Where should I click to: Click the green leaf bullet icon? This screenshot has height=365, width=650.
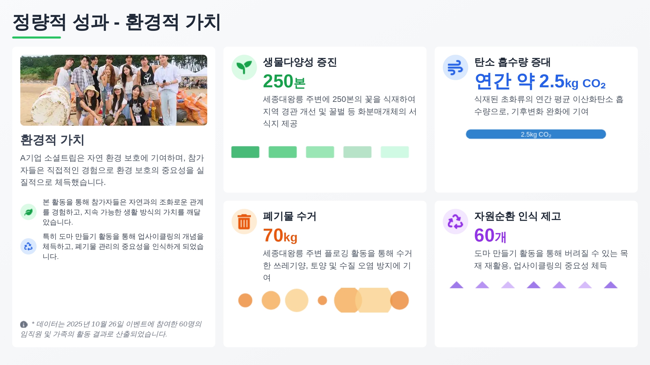[29, 212]
